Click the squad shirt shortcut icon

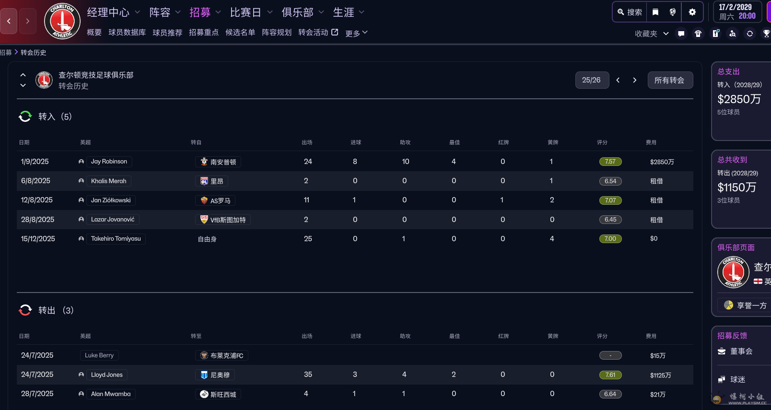click(x=698, y=34)
